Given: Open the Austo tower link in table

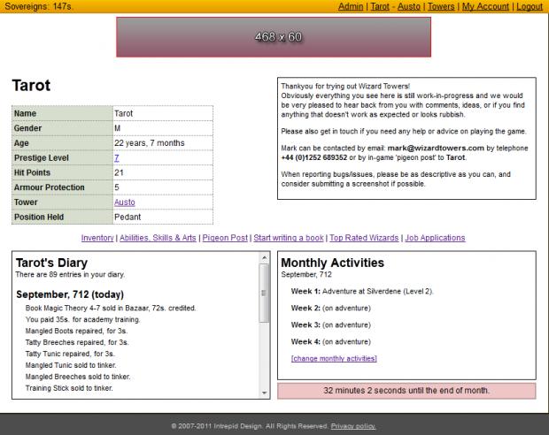Looking at the screenshot, I should point(125,202).
